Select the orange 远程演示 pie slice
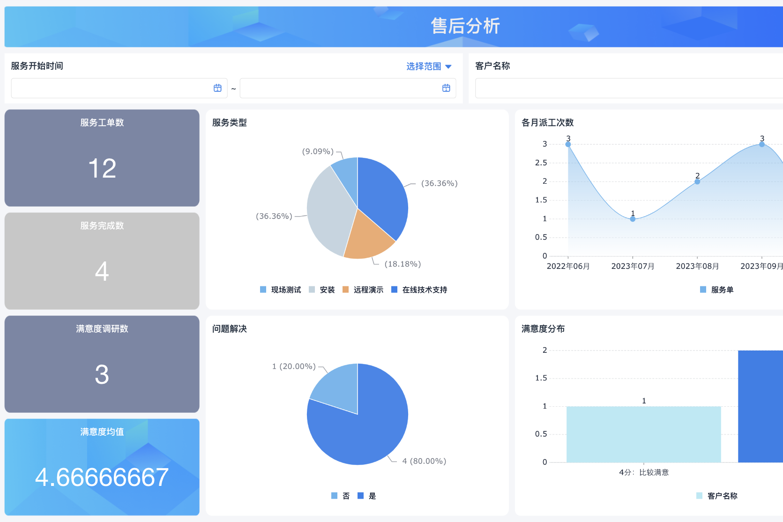783x522 pixels. click(370, 234)
